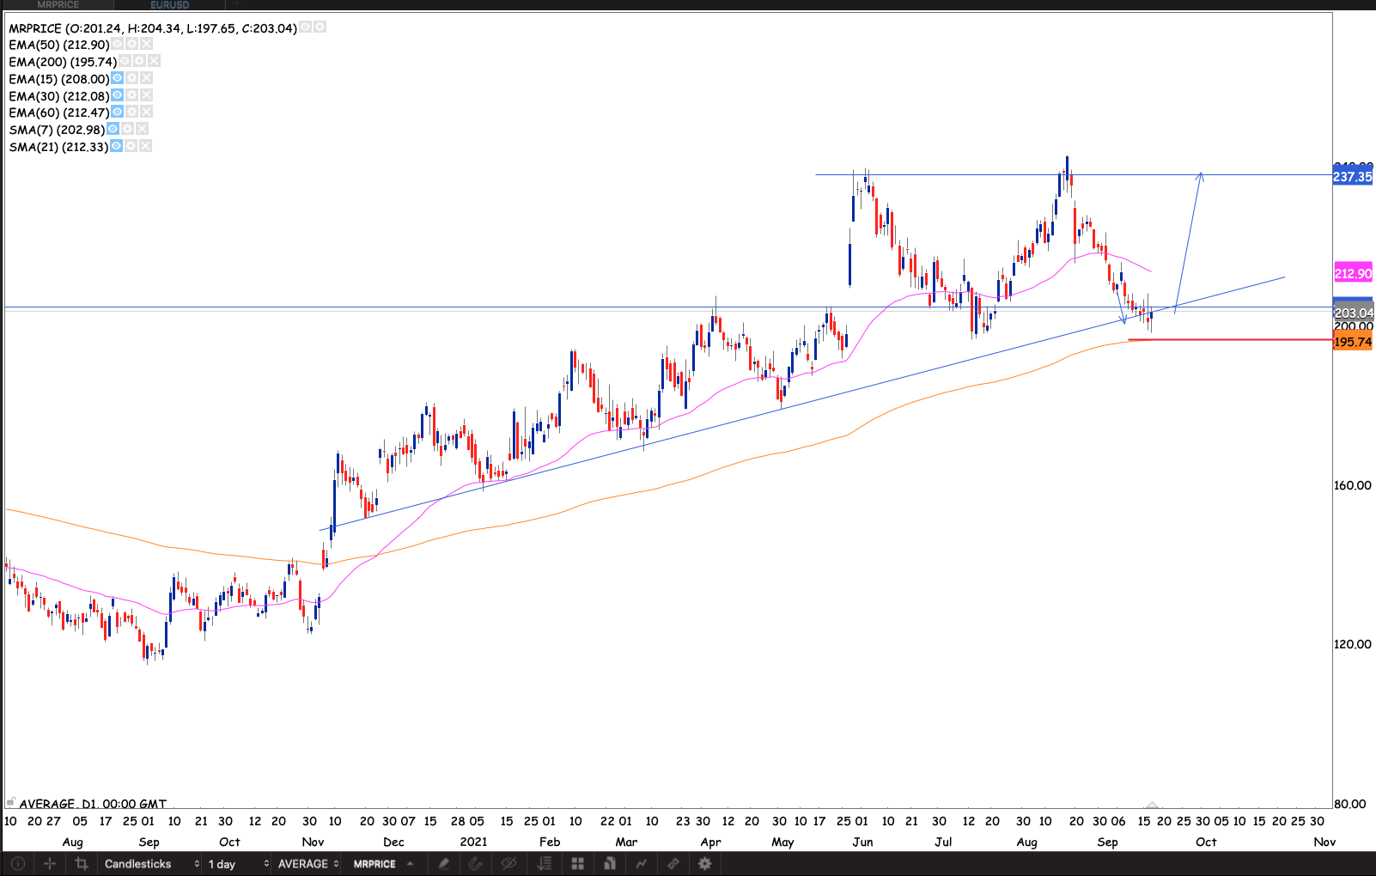
Task: Toggle visibility of EMA(200) indicator
Action: click(x=125, y=62)
